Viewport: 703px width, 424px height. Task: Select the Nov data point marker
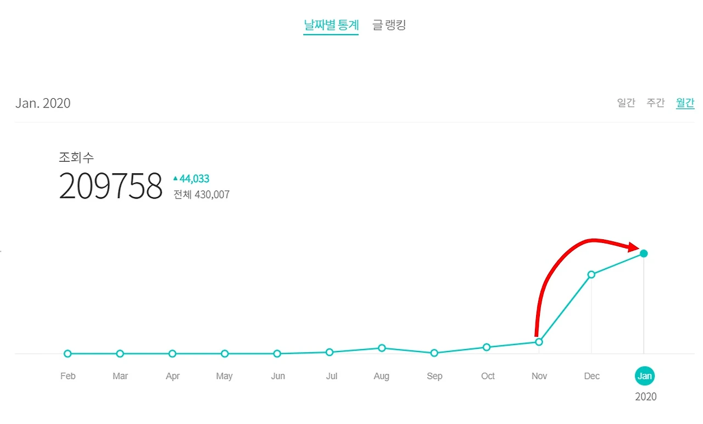pos(539,341)
